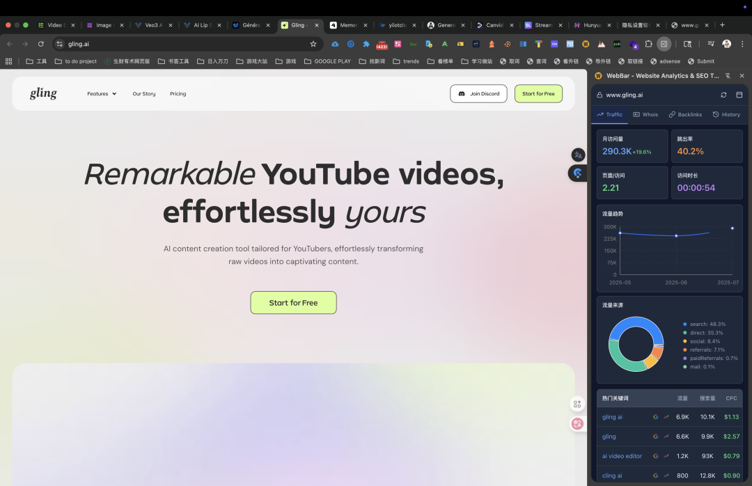
Task: Switch to the Whois tab
Action: 645,115
